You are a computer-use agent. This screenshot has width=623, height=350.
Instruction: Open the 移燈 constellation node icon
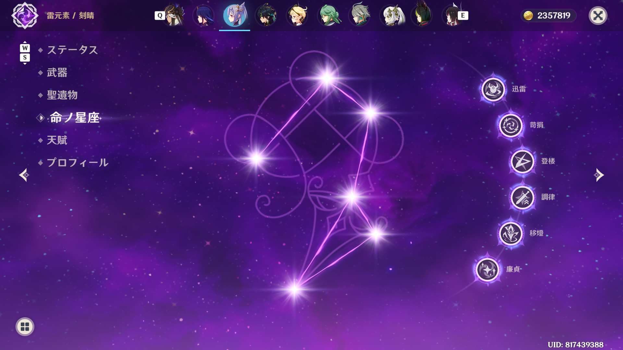click(x=511, y=233)
